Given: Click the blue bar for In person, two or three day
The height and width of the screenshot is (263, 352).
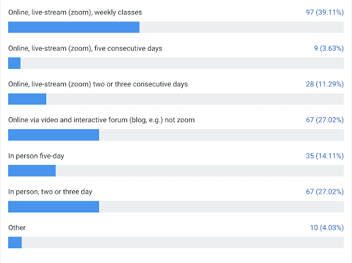Looking at the screenshot, I should (x=54, y=207).
